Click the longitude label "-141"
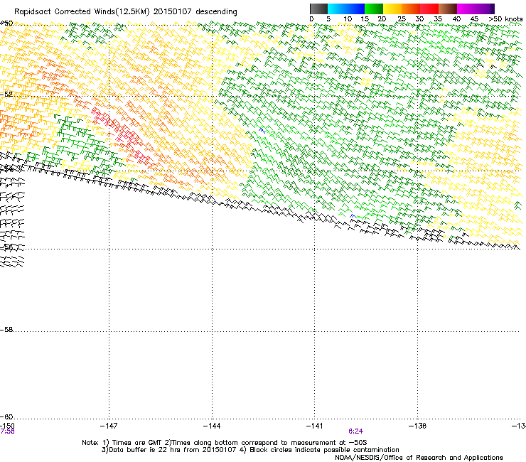The width and height of the screenshot is (526, 462). 315,426
